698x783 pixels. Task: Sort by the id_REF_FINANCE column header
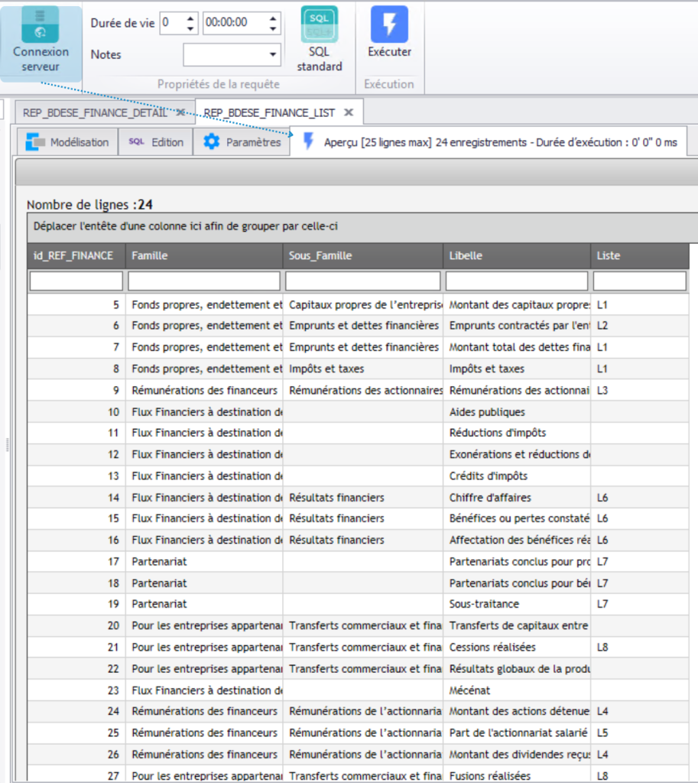point(76,255)
